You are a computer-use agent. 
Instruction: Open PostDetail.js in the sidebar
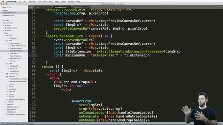pos(14,66)
